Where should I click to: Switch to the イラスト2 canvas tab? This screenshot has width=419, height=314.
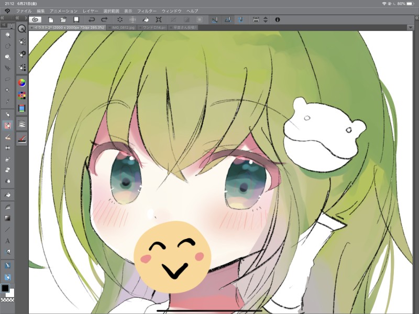(68, 27)
